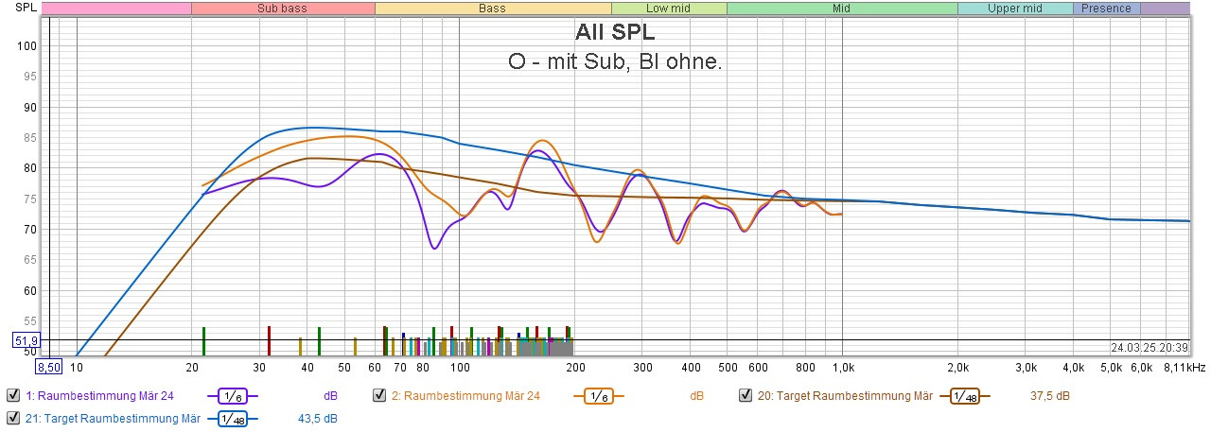The width and height of the screenshot is (1211, 432).
Task: Click the orange 1/6 smoothing indicator
Action: tap(599, 395)
